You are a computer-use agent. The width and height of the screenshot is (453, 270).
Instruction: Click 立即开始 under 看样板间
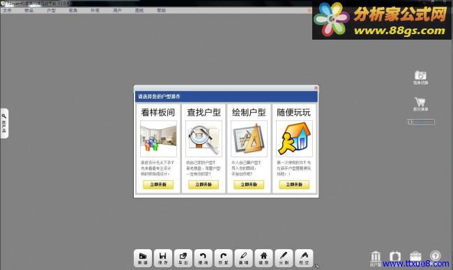point(158,184)
